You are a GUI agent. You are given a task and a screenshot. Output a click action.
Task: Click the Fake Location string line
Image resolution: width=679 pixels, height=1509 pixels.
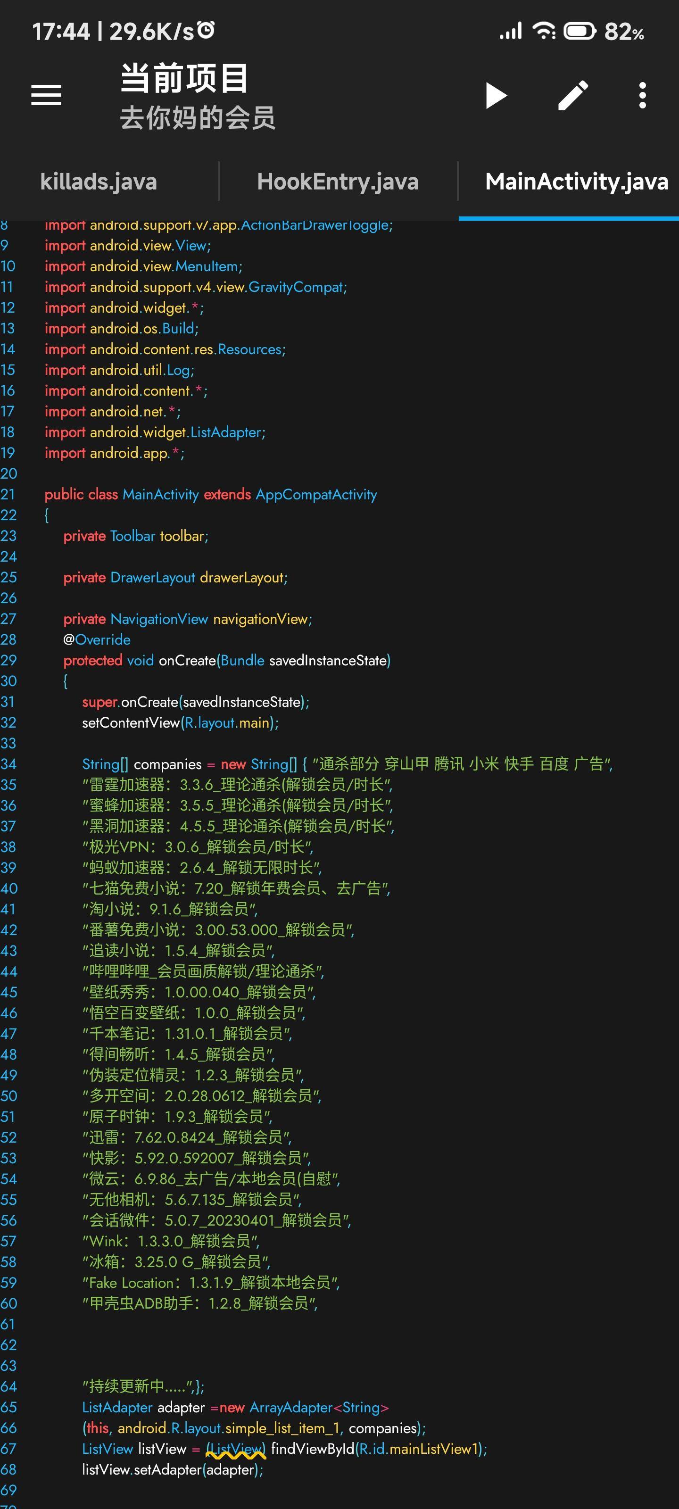pyautogui.click(x=211, y=1283)
